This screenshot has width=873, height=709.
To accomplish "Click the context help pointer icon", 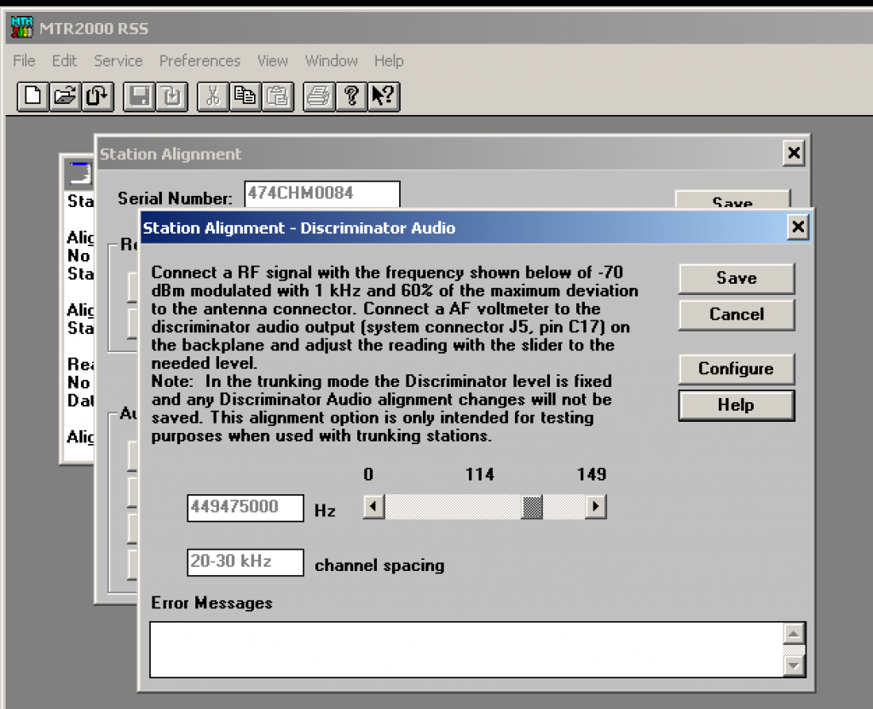I will (x=384, y=97).
